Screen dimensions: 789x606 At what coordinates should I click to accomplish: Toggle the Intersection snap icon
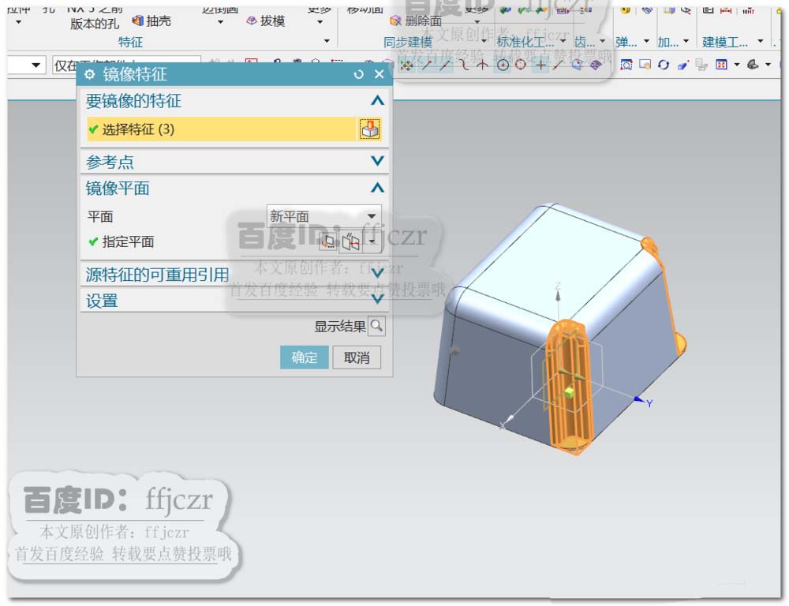(483, 65)
